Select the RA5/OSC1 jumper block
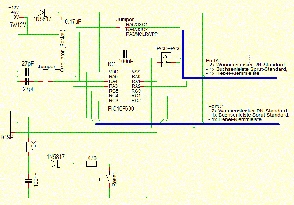Image resolution: width=294 pixels, height=205 pixels. point(123,32)
